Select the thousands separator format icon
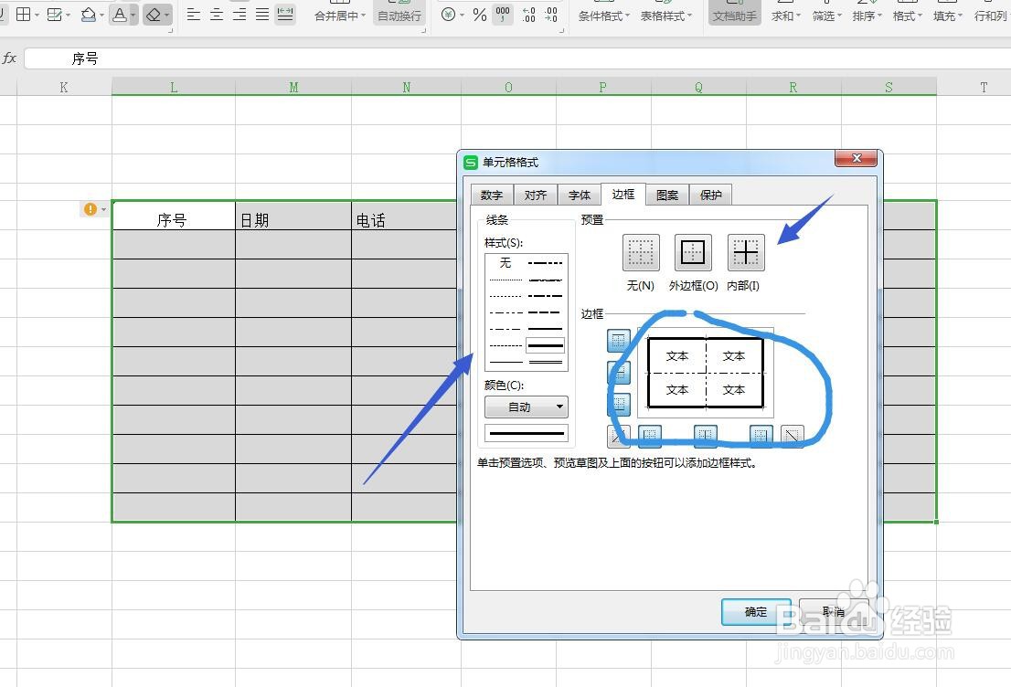Viewport: 1011px width, 687px height. (x=502, y=16)
